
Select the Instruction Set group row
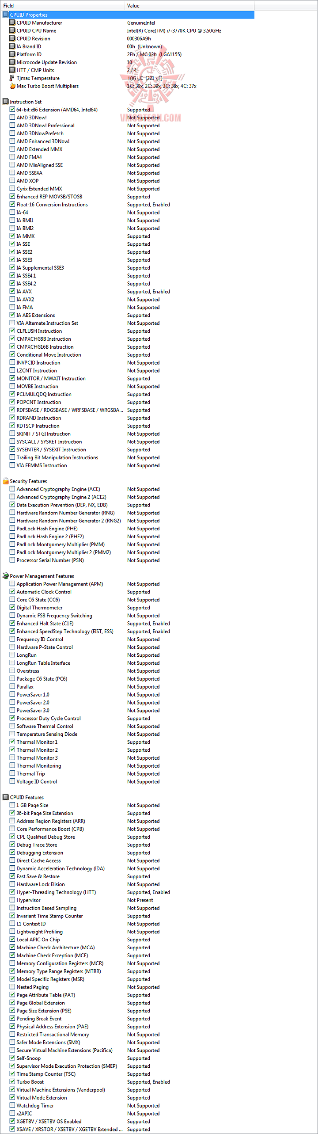coord(128,102)
